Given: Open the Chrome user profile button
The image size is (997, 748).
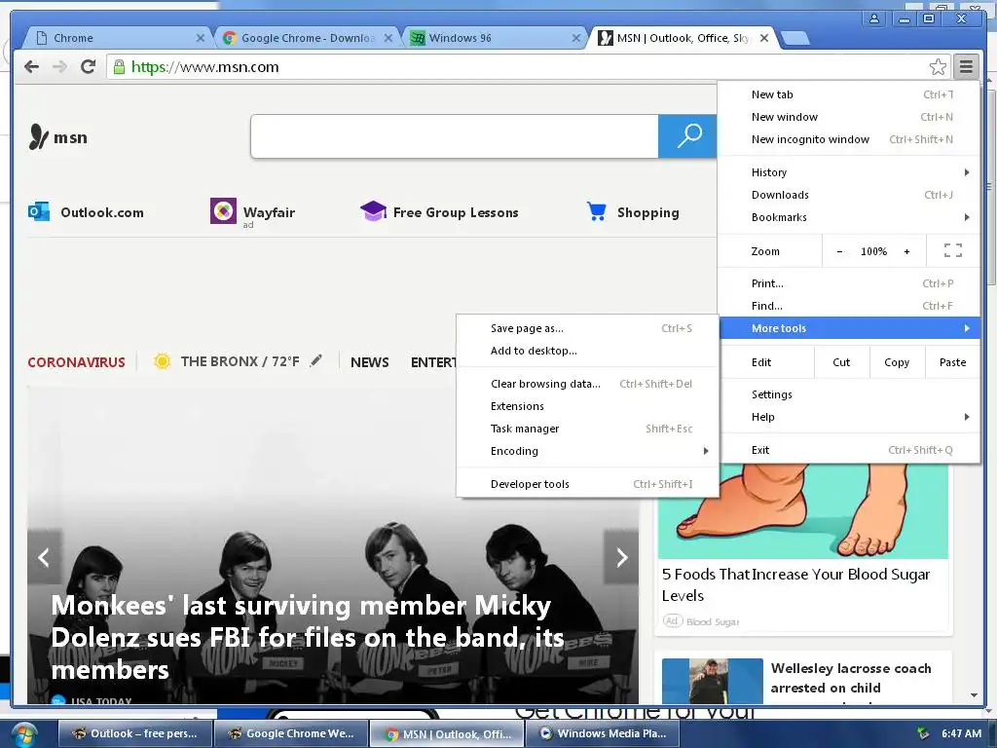Looking at the screenshot, I should click(874, 19).
